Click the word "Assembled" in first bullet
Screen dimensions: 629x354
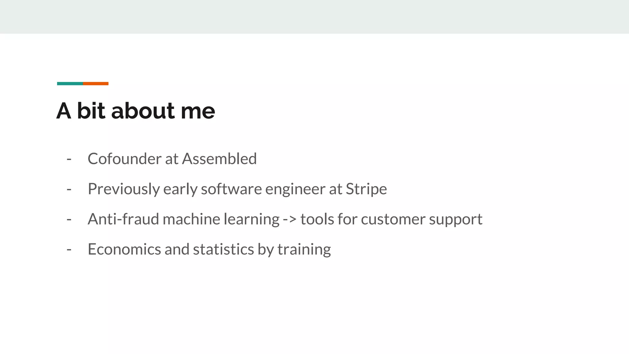pos(219,159)
